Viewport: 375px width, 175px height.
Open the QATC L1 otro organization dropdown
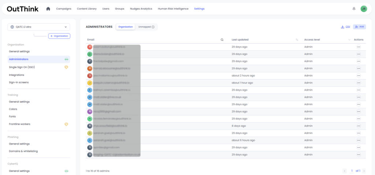pos(39,27)
